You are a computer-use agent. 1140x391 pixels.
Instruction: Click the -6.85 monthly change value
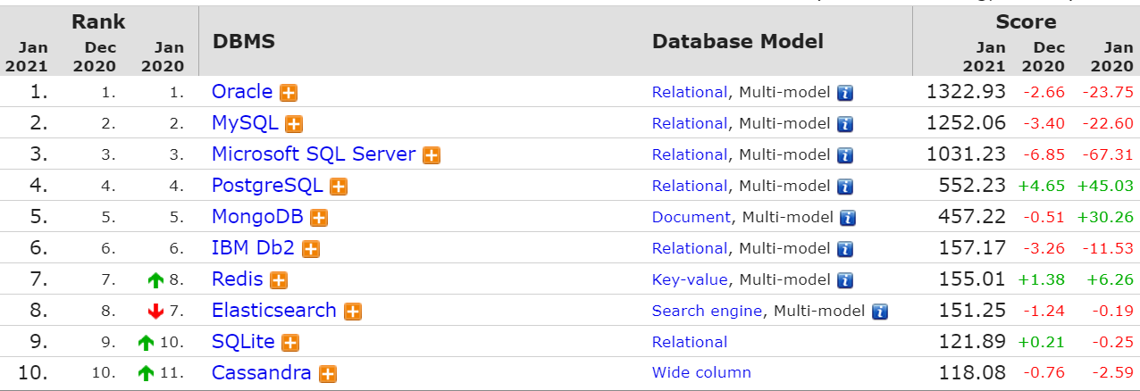(x=1043, y=154)
